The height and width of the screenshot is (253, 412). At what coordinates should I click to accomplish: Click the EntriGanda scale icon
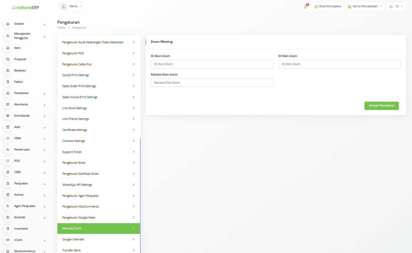(x=8, y=116)
